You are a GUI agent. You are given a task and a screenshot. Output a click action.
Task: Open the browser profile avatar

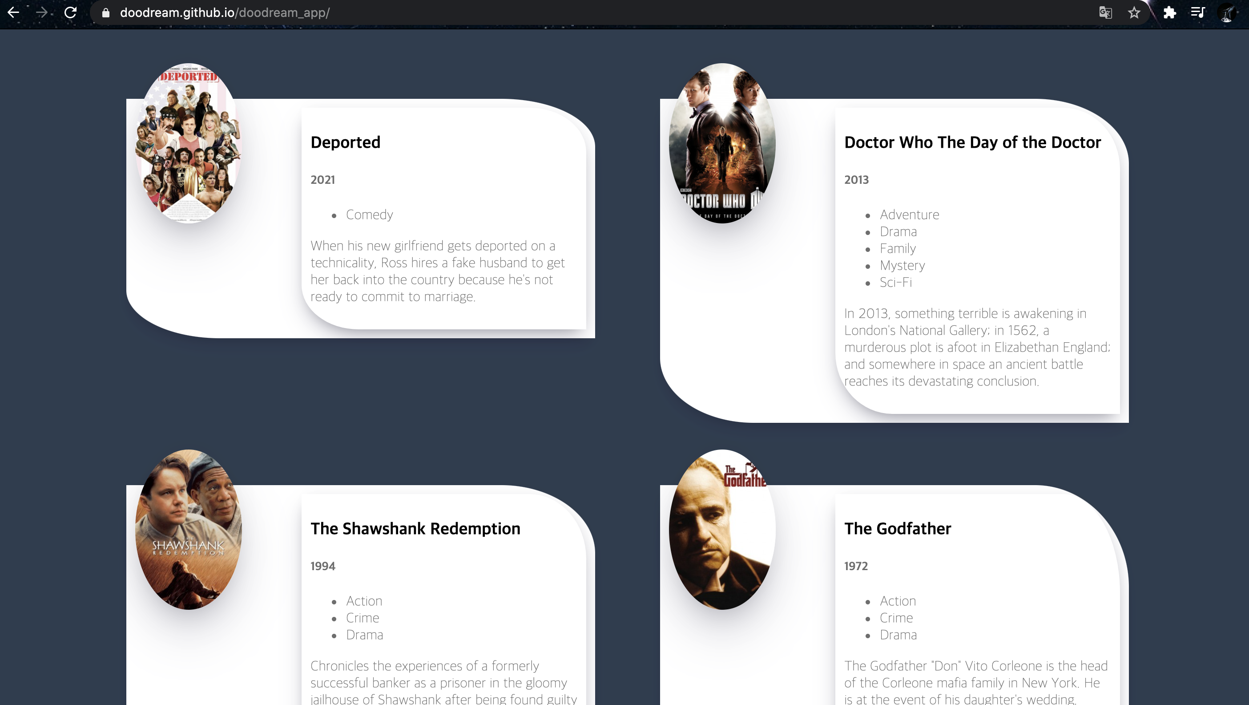click(1227, 13)
